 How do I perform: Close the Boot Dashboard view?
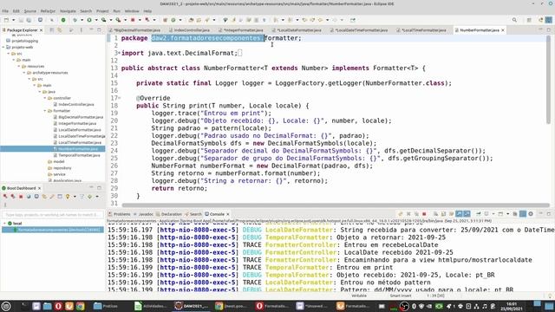click(39, 188)
